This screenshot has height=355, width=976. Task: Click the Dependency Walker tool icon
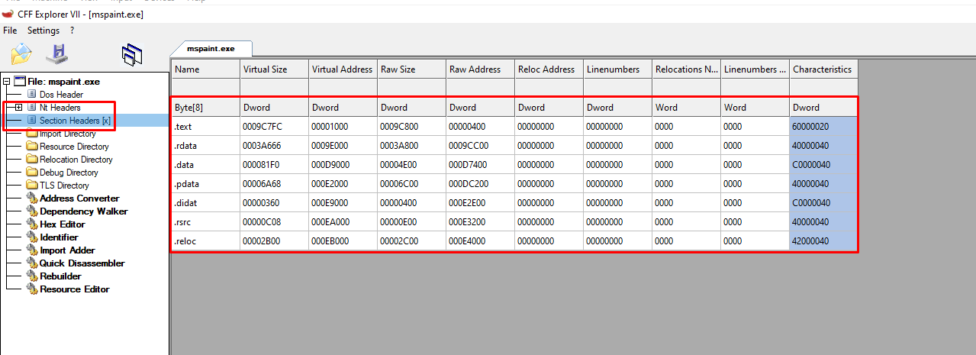(32, 211)
